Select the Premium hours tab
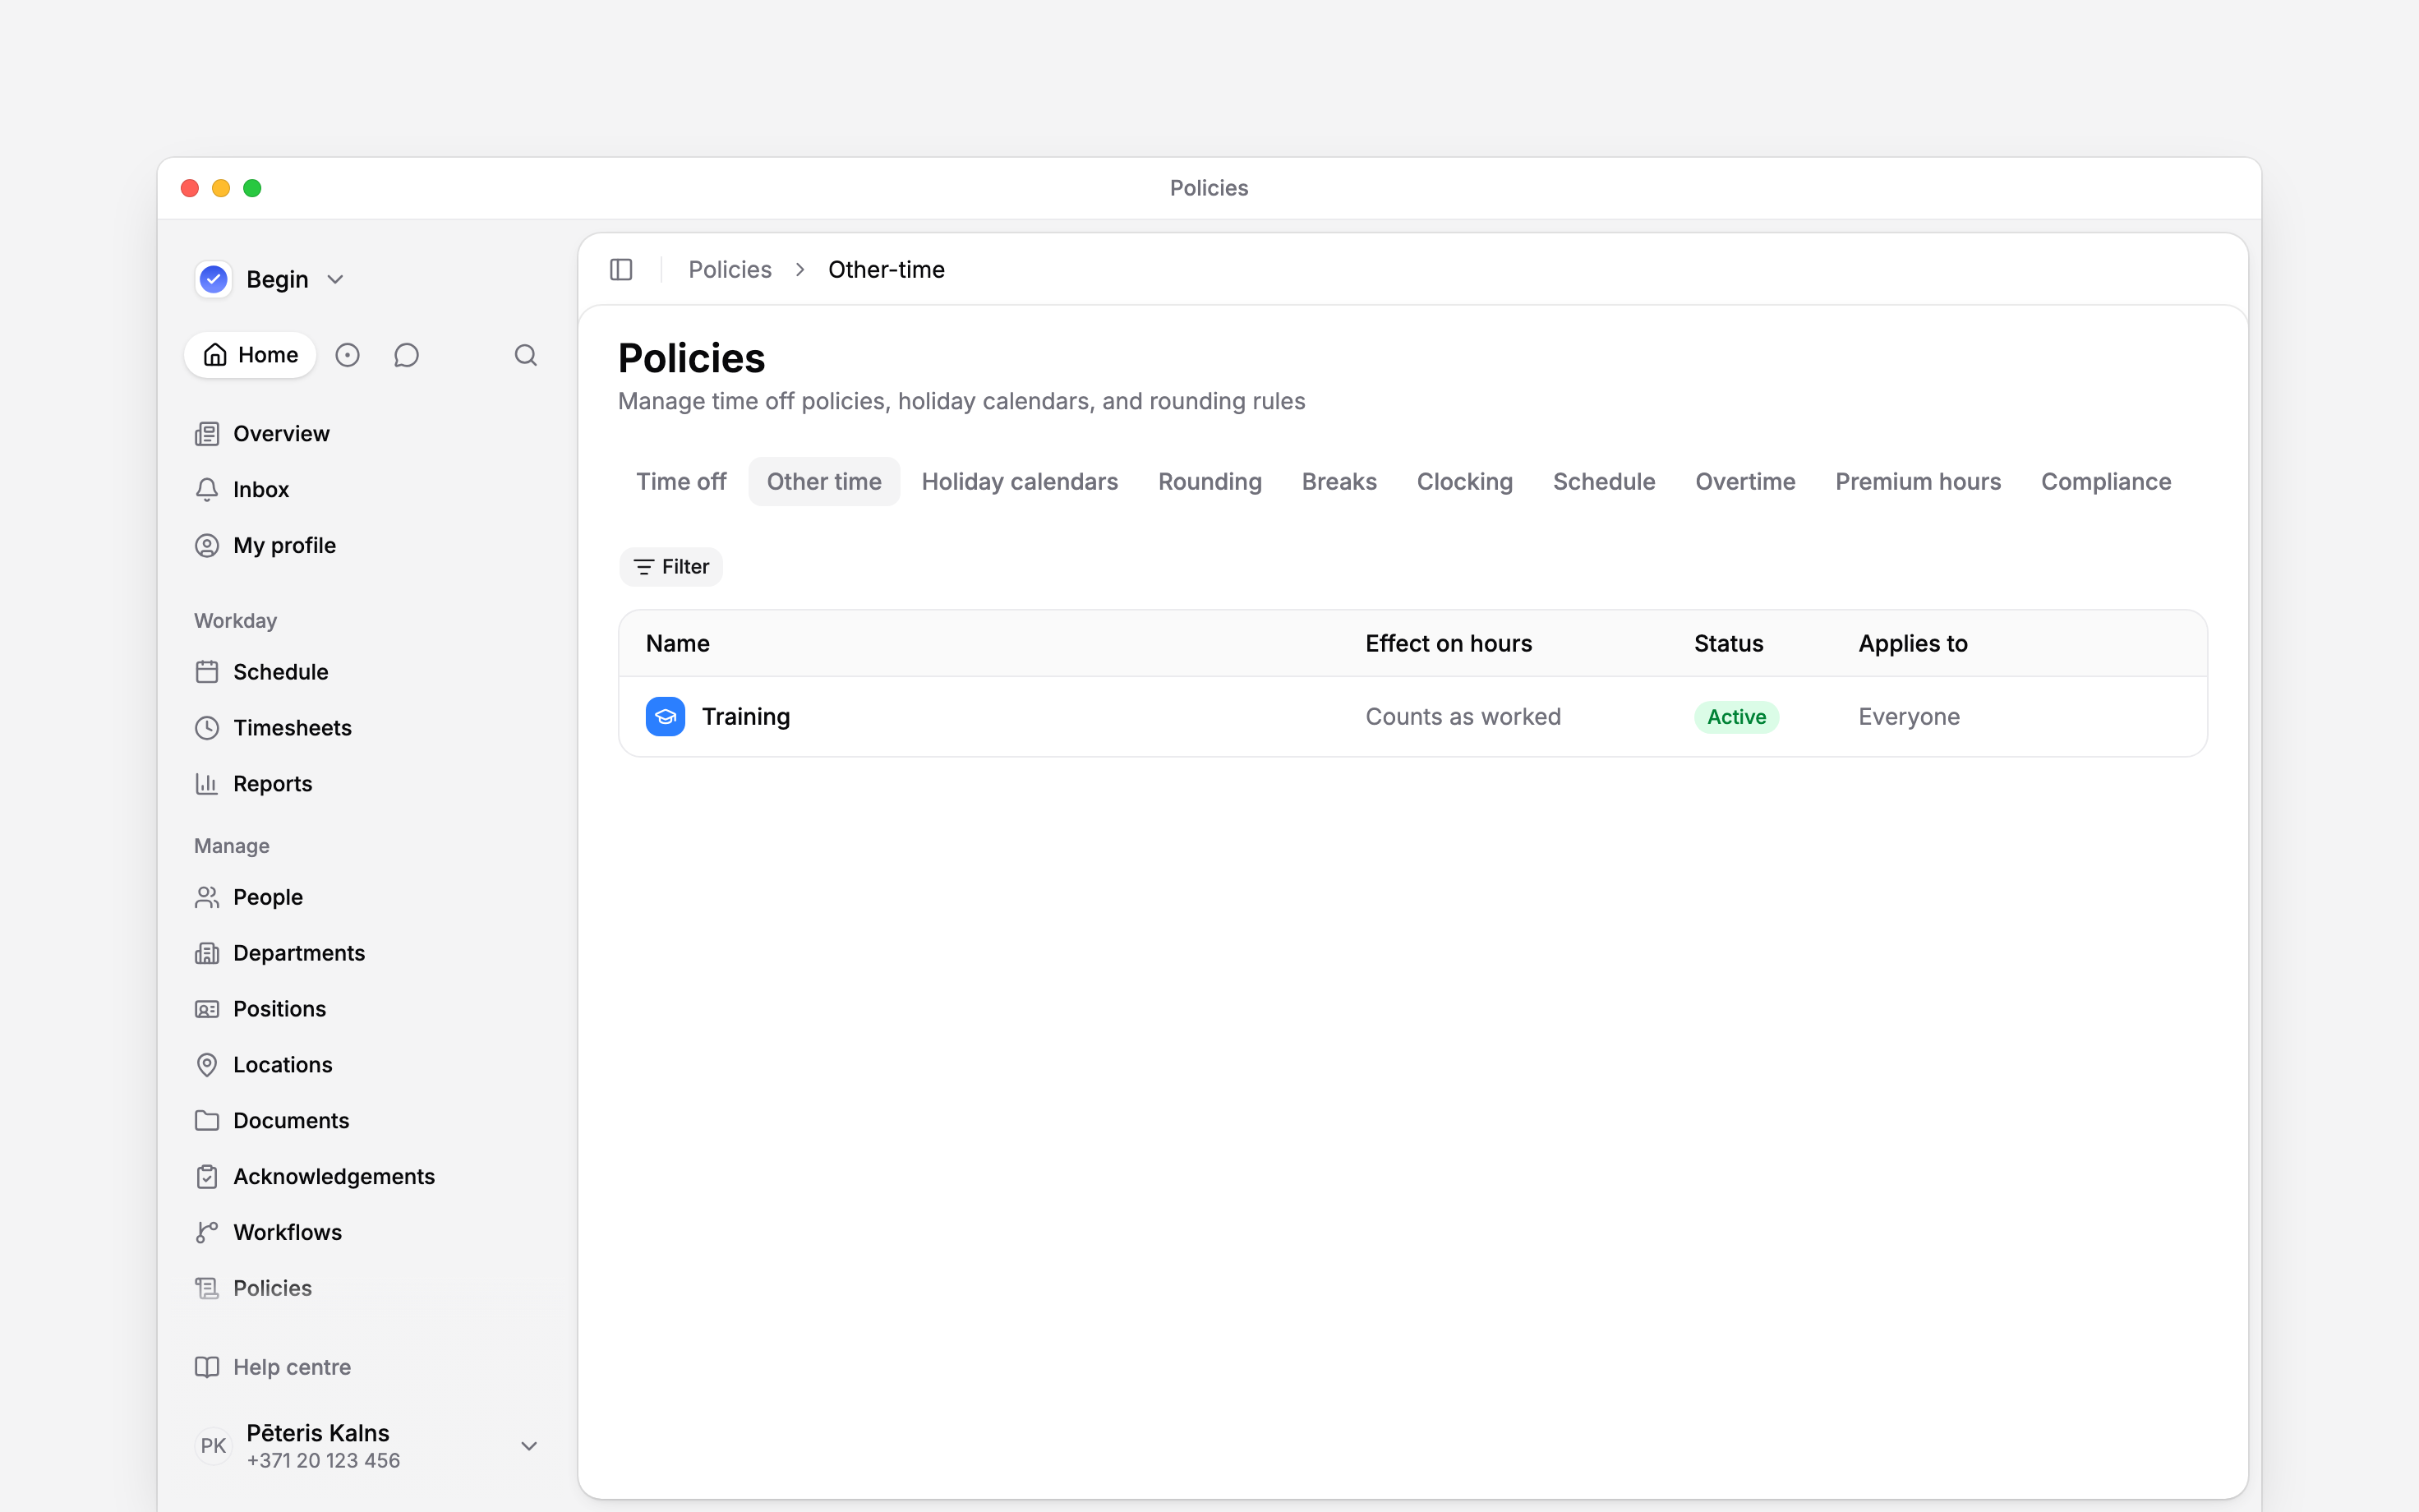 pyautogui.click(x=1917, y=482)
